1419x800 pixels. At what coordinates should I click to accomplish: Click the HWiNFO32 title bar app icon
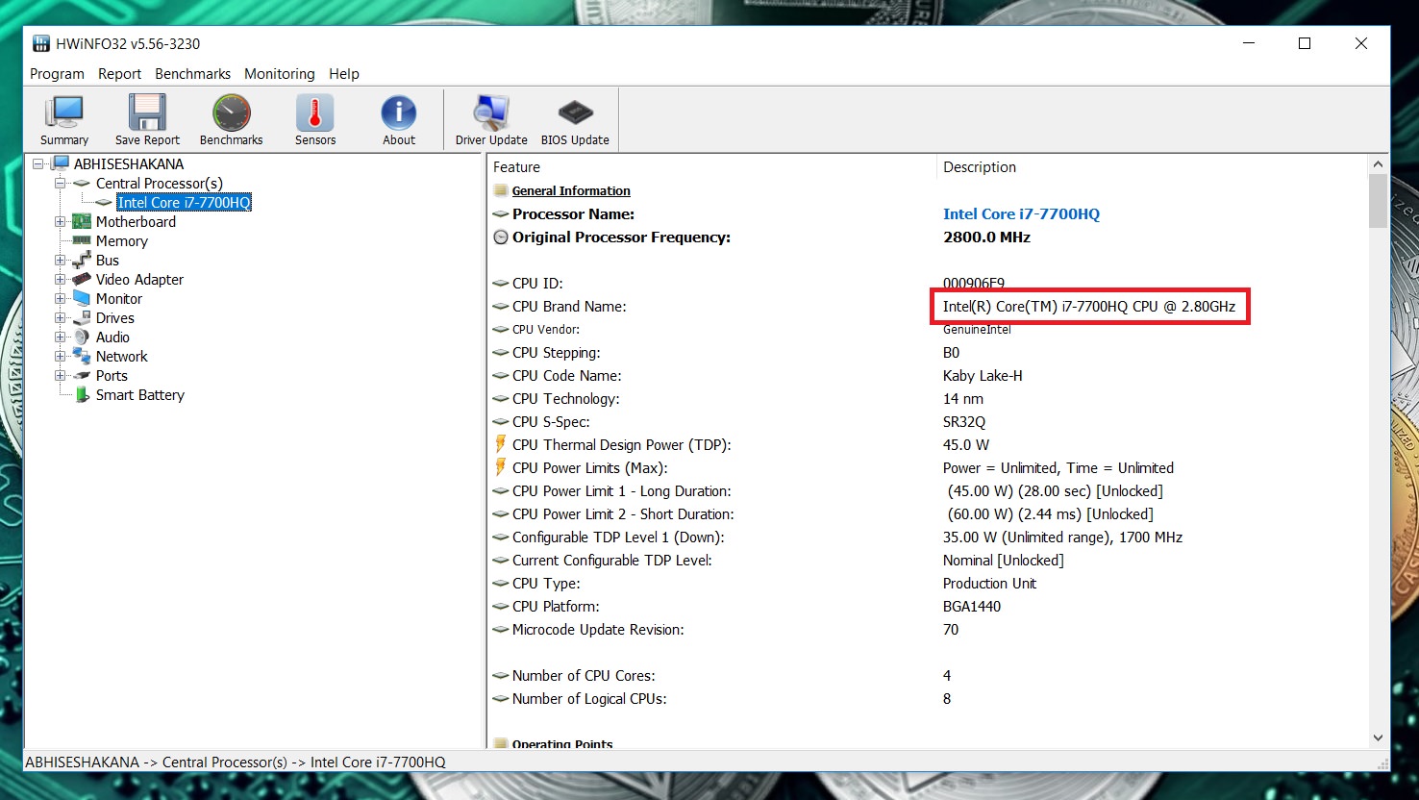coord(41,43)
